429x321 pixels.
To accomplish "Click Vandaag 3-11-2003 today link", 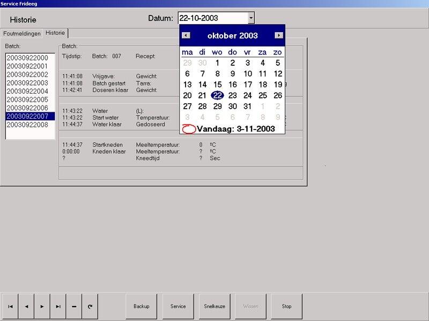I will (x=235, y=129).
